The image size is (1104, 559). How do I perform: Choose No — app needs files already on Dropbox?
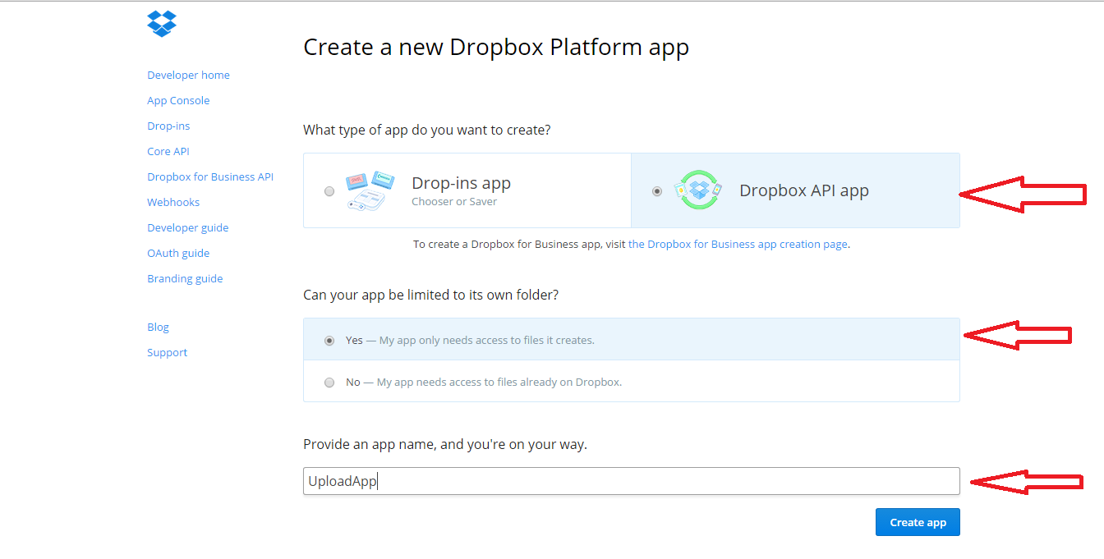coord(329,383)
